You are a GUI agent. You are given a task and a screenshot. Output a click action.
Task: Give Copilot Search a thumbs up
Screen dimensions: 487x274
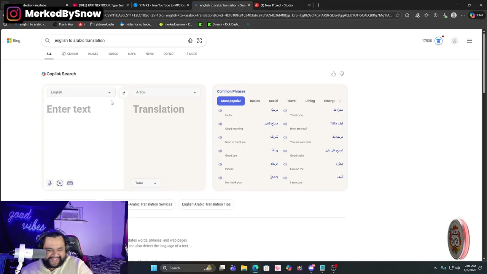pos(334,74)
